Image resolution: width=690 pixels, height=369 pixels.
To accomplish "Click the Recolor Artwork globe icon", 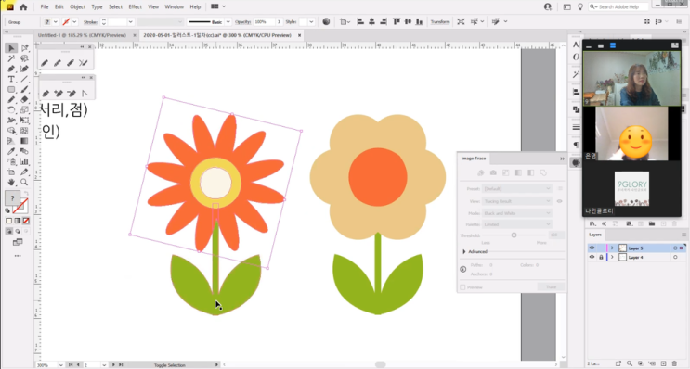I will [x=326, y=21].
